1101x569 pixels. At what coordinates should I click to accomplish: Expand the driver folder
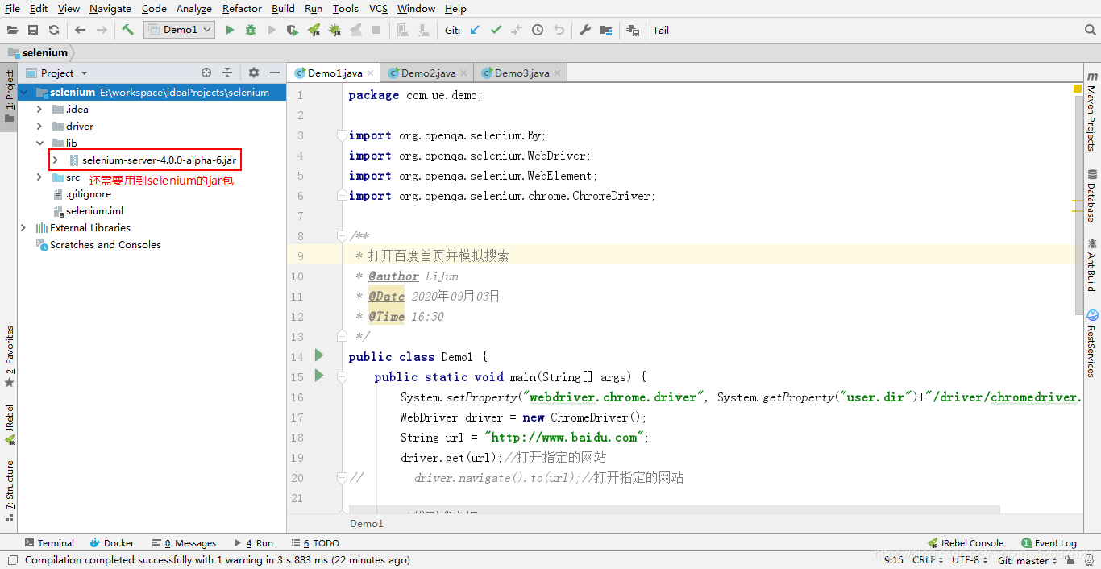click(x=39, y=126)
